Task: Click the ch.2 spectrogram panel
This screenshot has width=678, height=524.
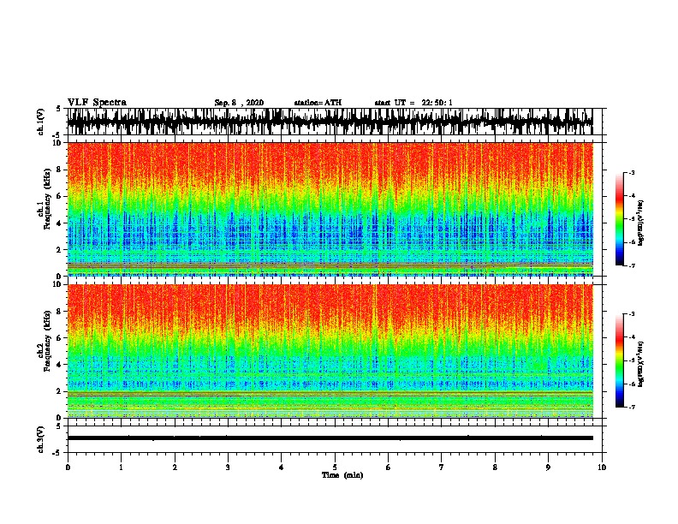Action: point(330,351)
